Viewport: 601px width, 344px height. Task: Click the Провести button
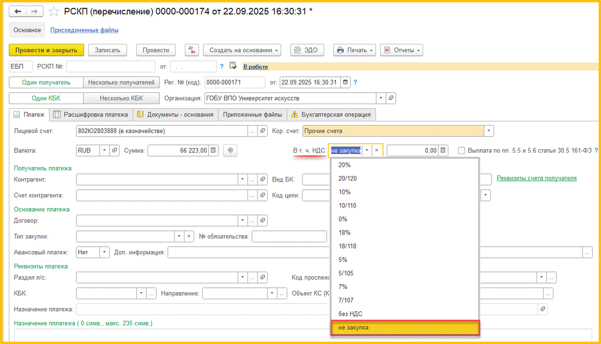tap(156, 50)
